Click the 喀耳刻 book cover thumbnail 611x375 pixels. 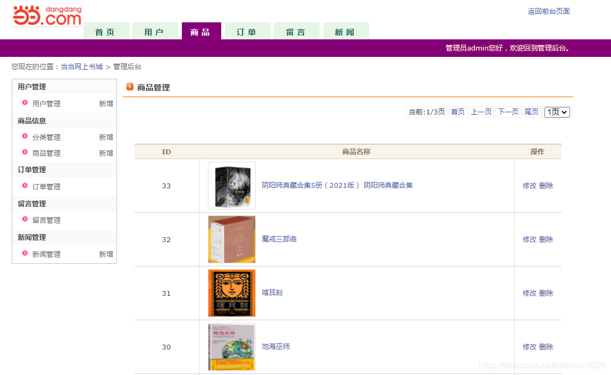point(232,293)
